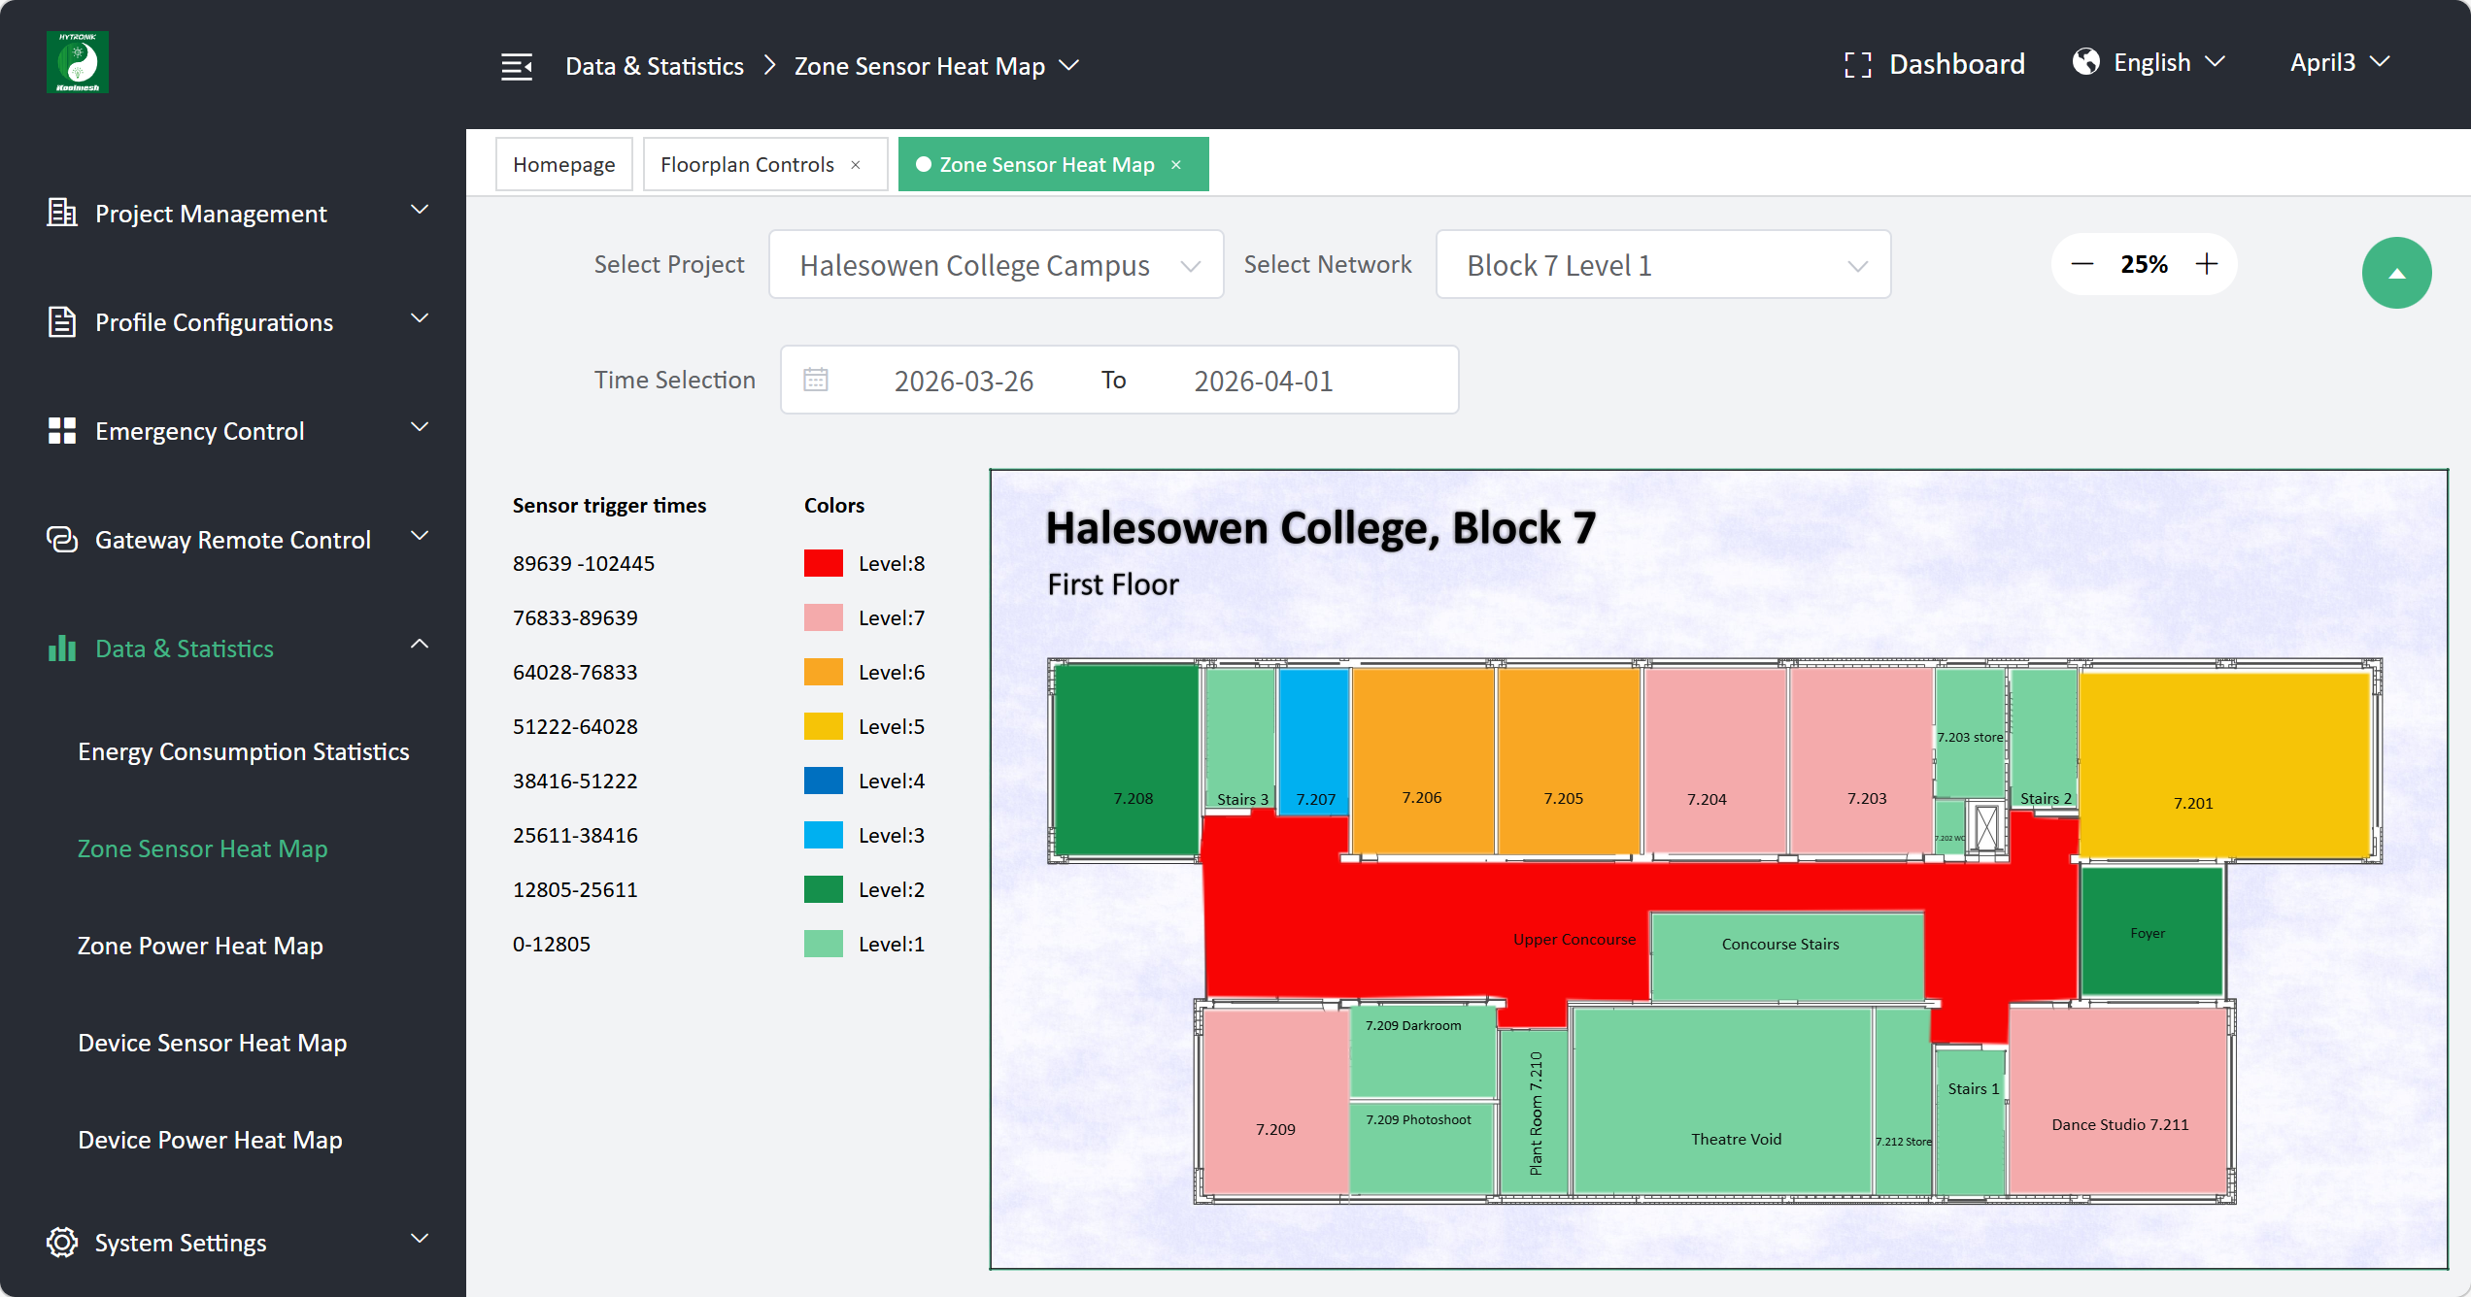
Task: Click the Theatre Void zone
Action: coord(1722,1101)
